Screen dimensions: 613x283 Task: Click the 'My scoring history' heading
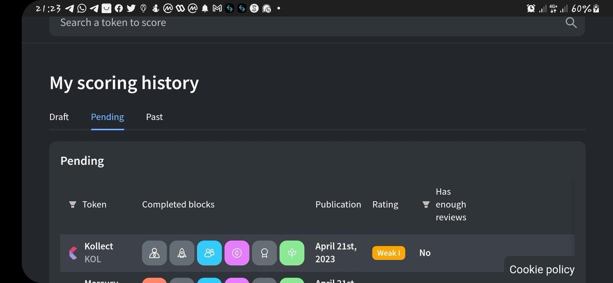124,83
